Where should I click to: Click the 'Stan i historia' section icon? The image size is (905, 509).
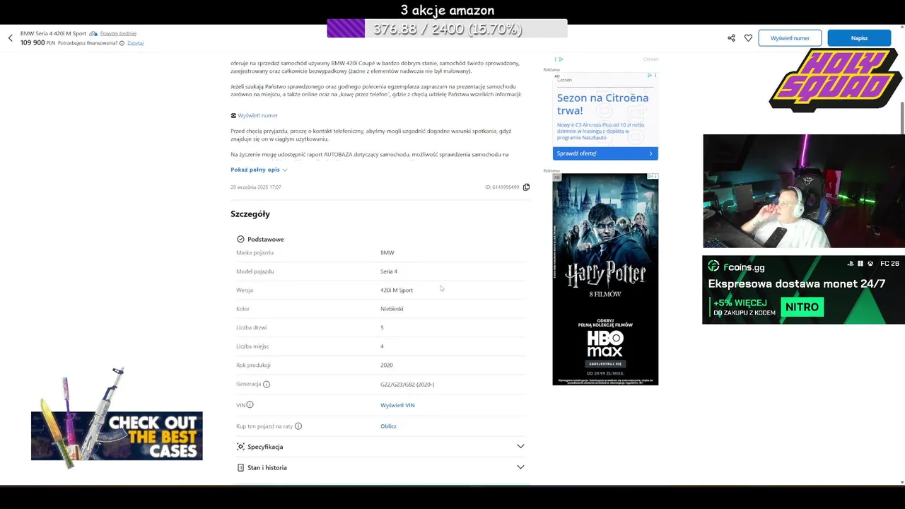pos(240,467)
